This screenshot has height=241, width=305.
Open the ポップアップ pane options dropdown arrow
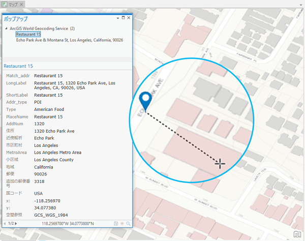click(117, 18)
